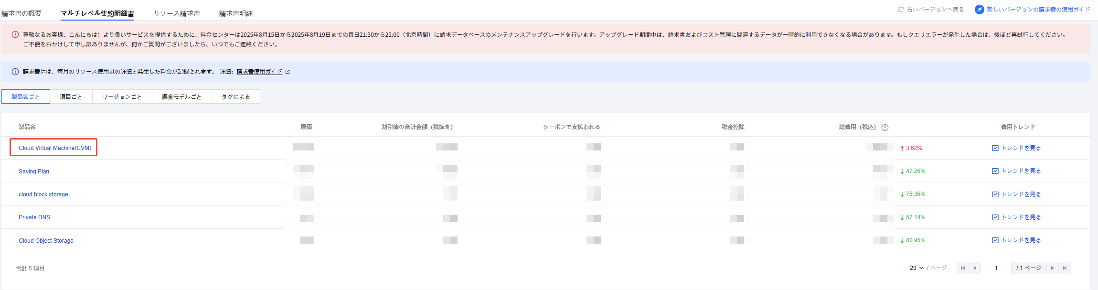Open the 請求書の概要 tab
Viewport: 1098px width, 290px height.
click(21, 13)
